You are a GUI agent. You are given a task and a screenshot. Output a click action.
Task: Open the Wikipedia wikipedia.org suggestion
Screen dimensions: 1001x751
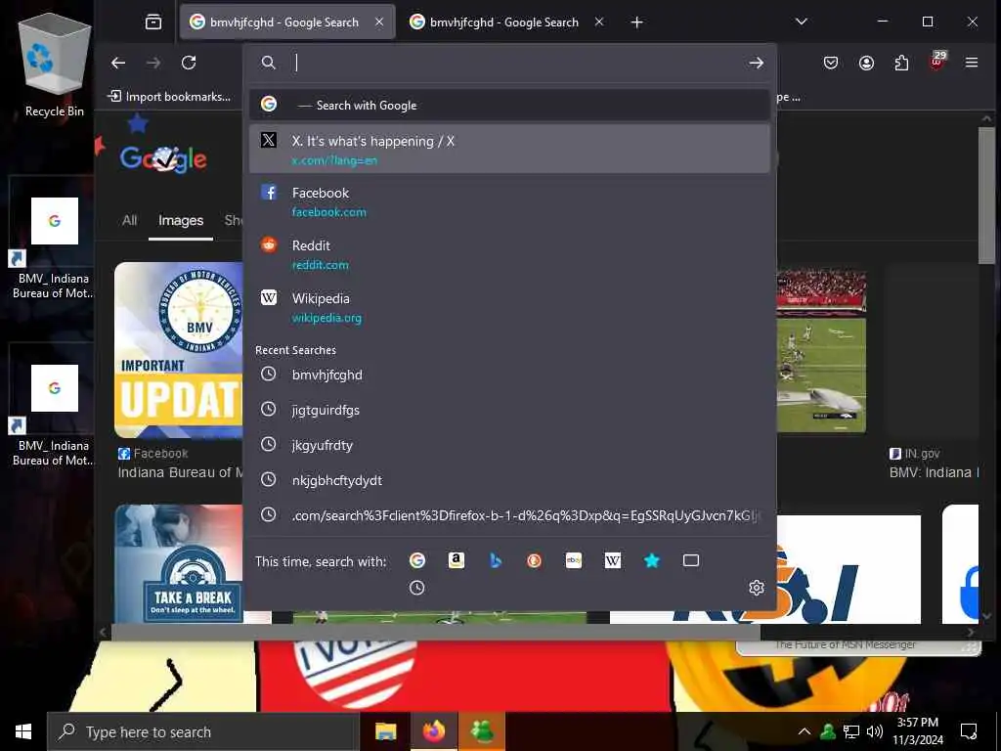click(x=509, y=307)
